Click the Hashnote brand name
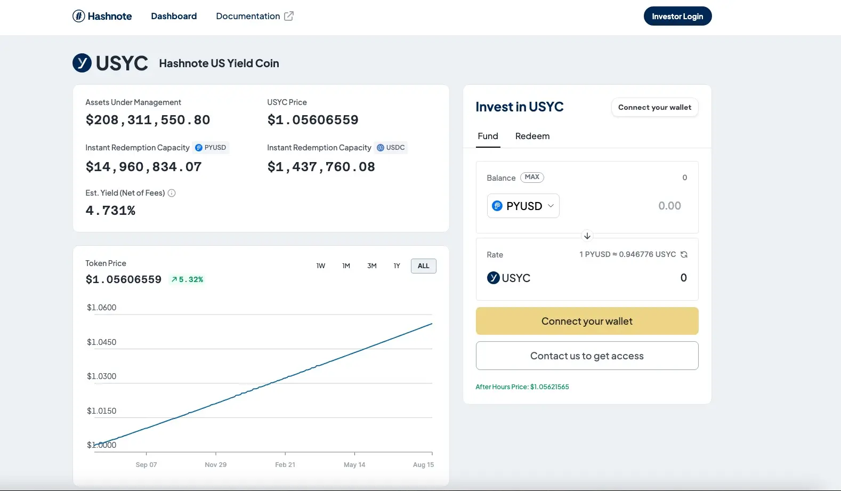This screenshot has width=841, height=491. click(x=110, y=16)
